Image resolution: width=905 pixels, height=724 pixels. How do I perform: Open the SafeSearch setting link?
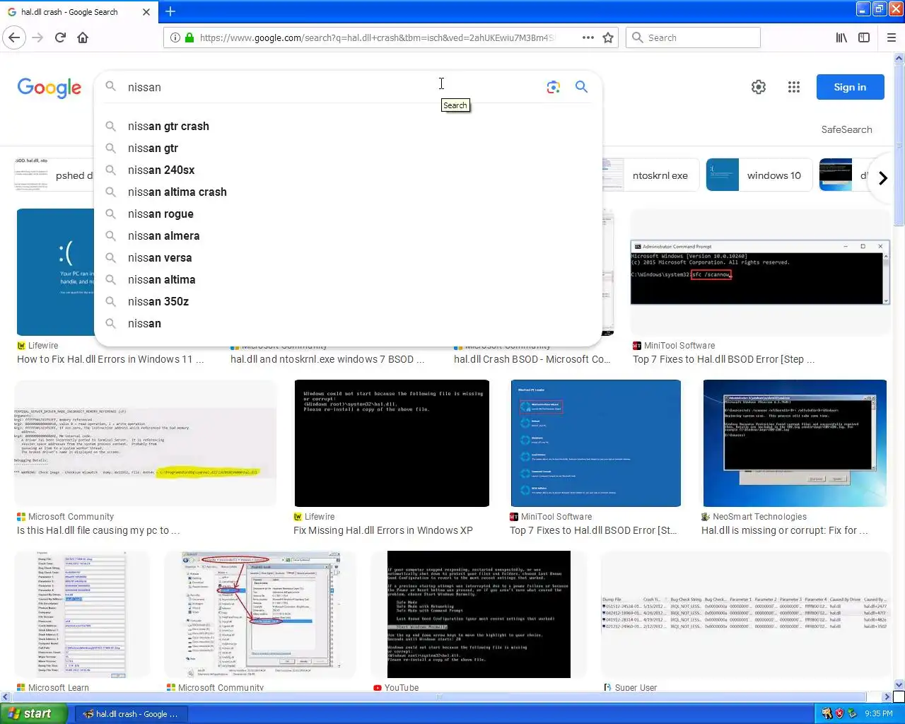pyautogui.click(x=846, y=129)
